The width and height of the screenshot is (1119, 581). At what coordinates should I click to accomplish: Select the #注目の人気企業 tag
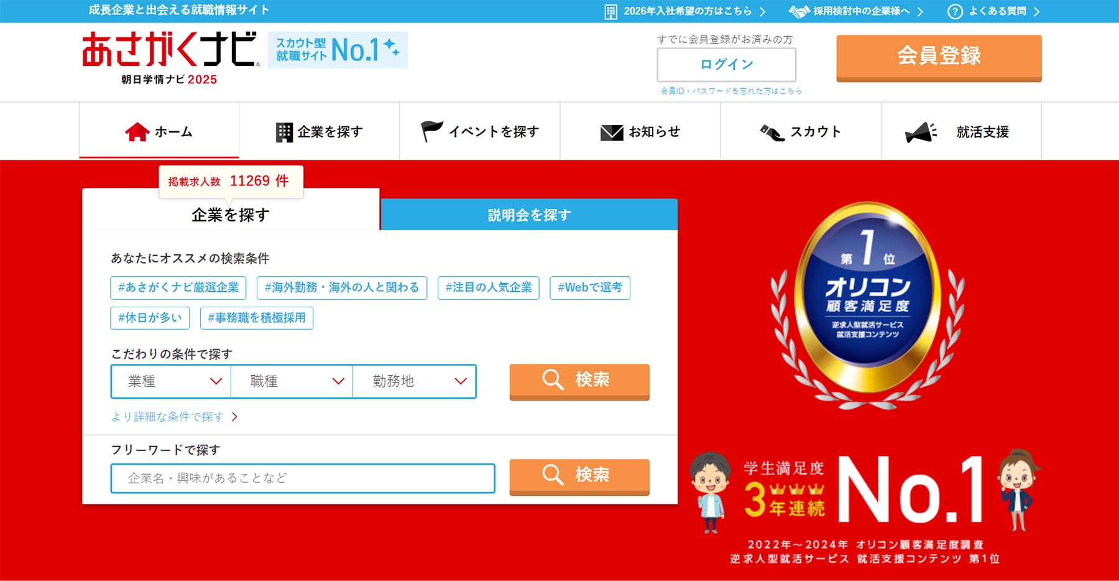pyautogui.click(x=489, y=287)
